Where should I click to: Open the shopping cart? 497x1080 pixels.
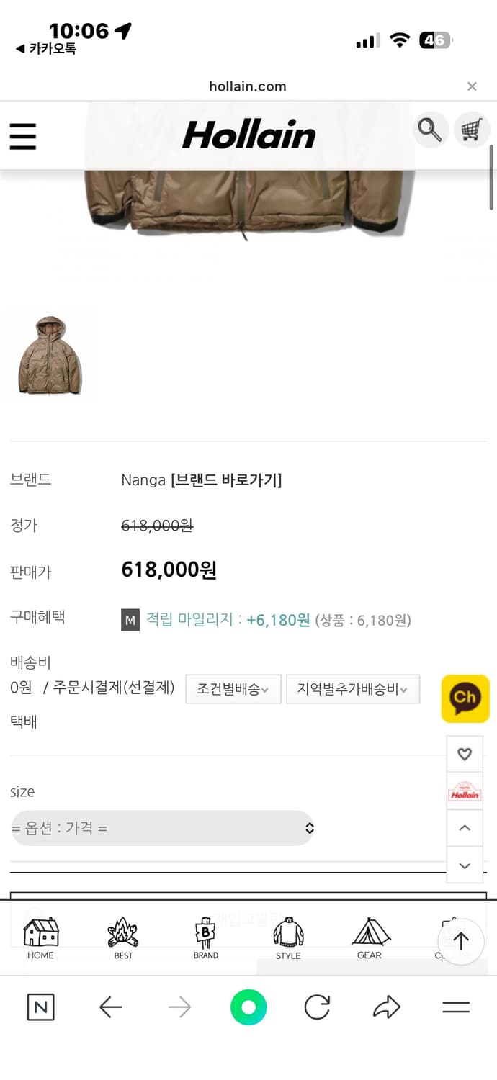tap(472, 130)
